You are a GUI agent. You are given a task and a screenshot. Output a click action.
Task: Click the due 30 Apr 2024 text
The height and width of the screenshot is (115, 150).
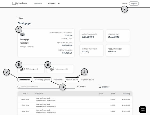click(66, 38)
